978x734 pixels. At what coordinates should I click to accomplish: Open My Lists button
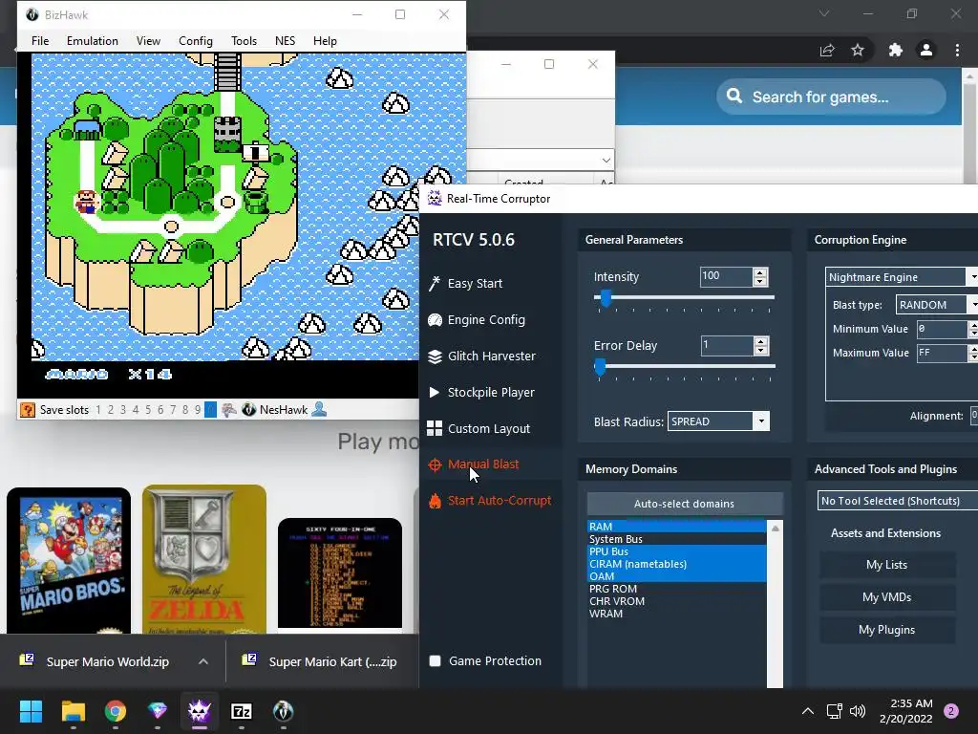pyautogui.click(x=887, y=565)
